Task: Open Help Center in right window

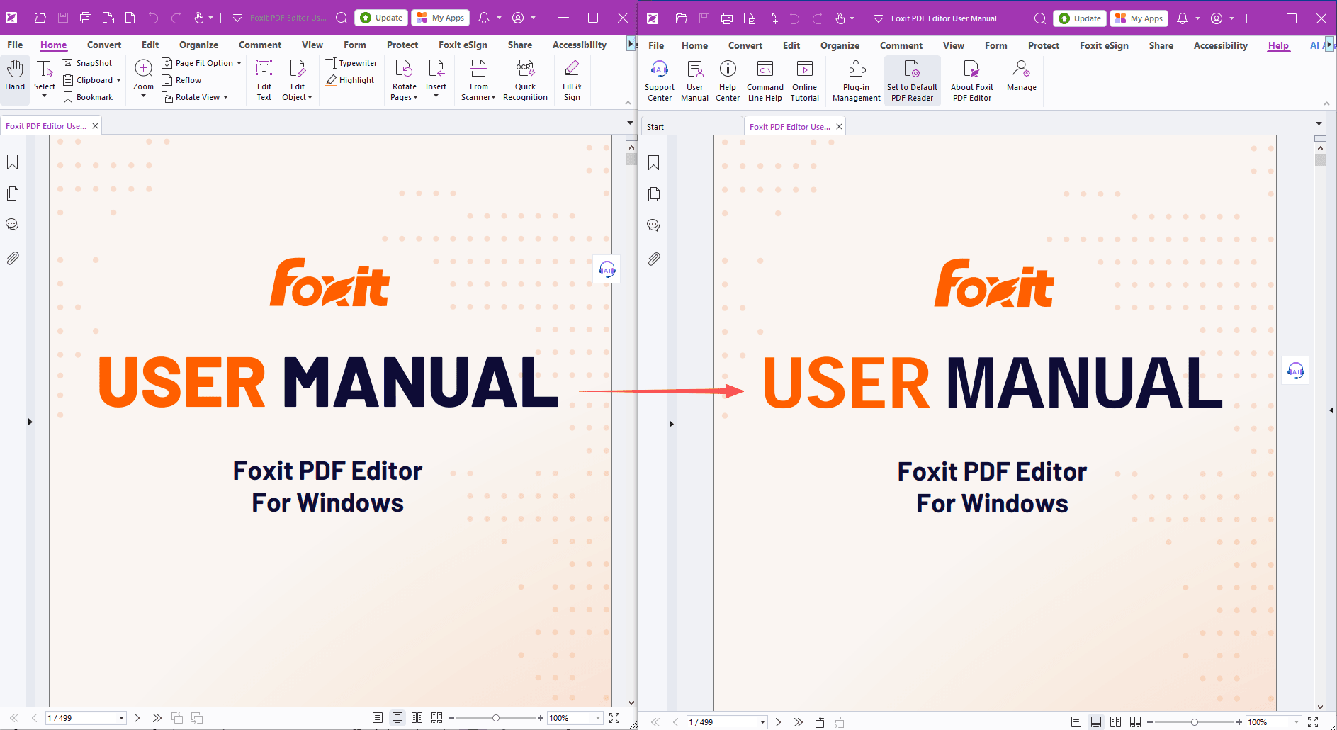Action: tap(727, 82)
